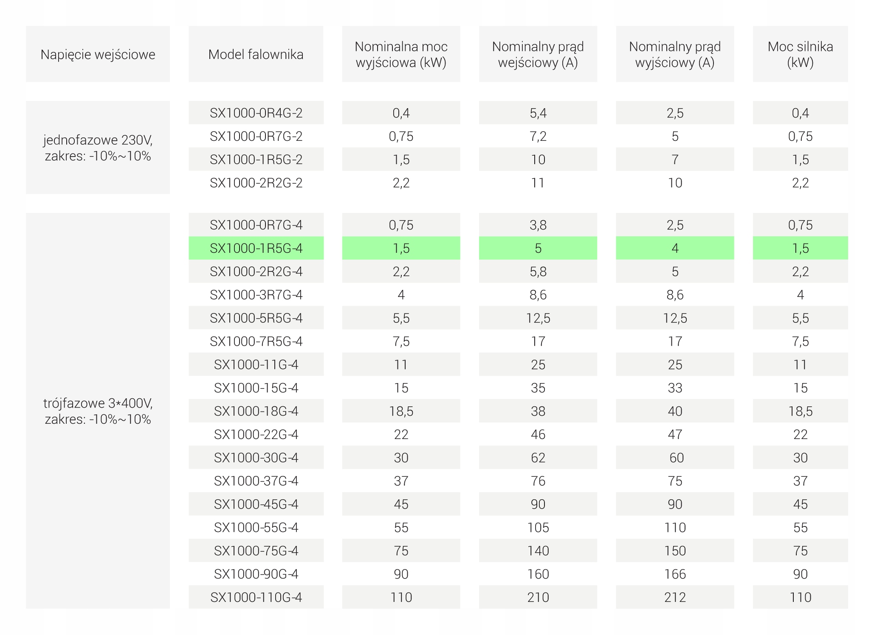
Task: Click the SX1000-0R4G-2 model row
Action: 256,113
